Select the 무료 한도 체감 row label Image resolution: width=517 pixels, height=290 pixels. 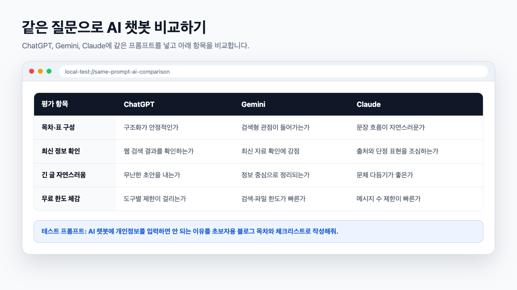tap(75, 199)
